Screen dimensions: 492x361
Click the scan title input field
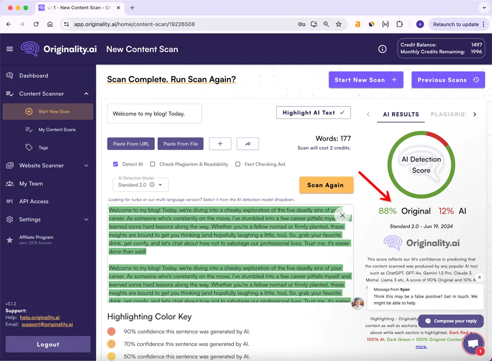coord(154,113)
